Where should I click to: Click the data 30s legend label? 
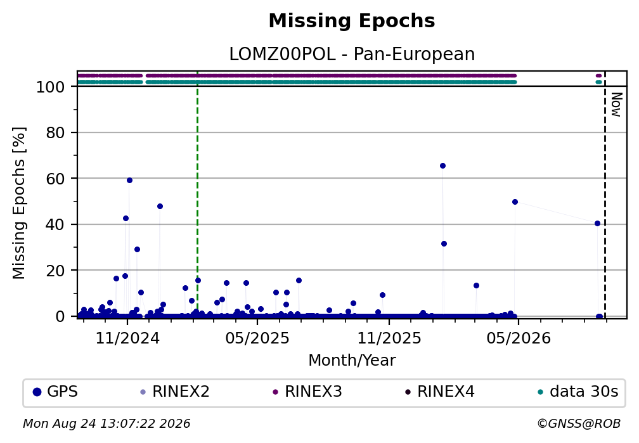click(584, 392)
